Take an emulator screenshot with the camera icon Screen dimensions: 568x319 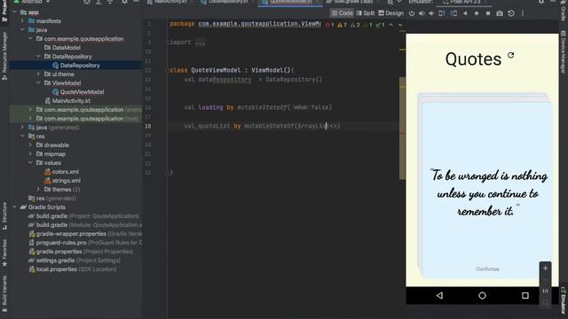click(x=500, y=13)
